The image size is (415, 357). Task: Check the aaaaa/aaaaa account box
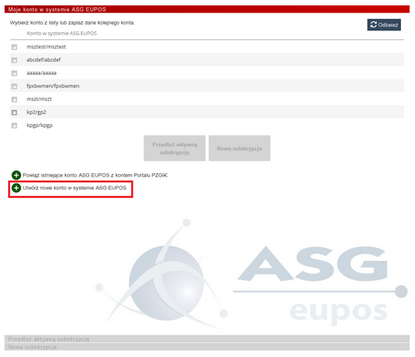click(14, 73)
